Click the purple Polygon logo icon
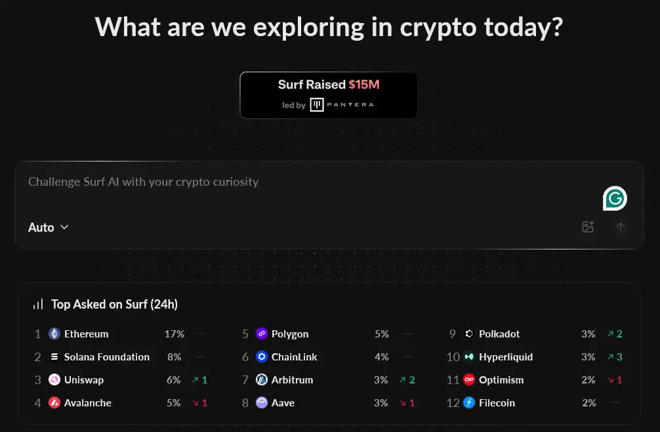 pos(262,334)
